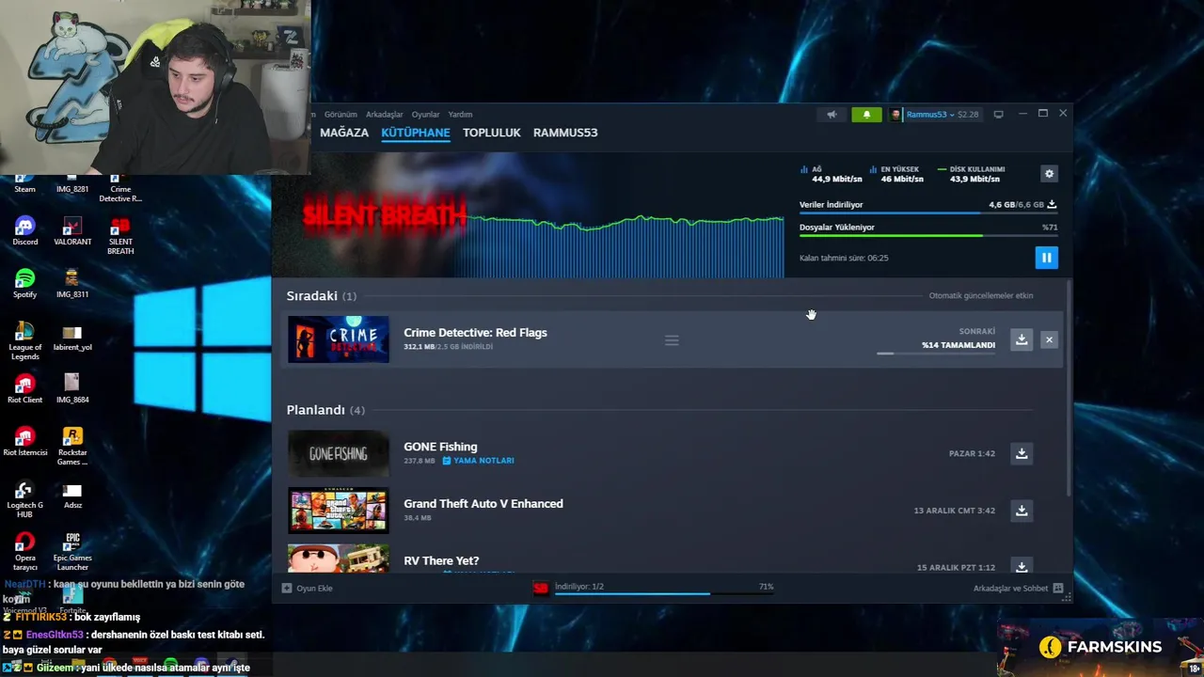This screenshot has height=677, width=1204.
Task: Click the 13 ARALIK CMT 3:42 schedule time
Action: tap(954, 511)
